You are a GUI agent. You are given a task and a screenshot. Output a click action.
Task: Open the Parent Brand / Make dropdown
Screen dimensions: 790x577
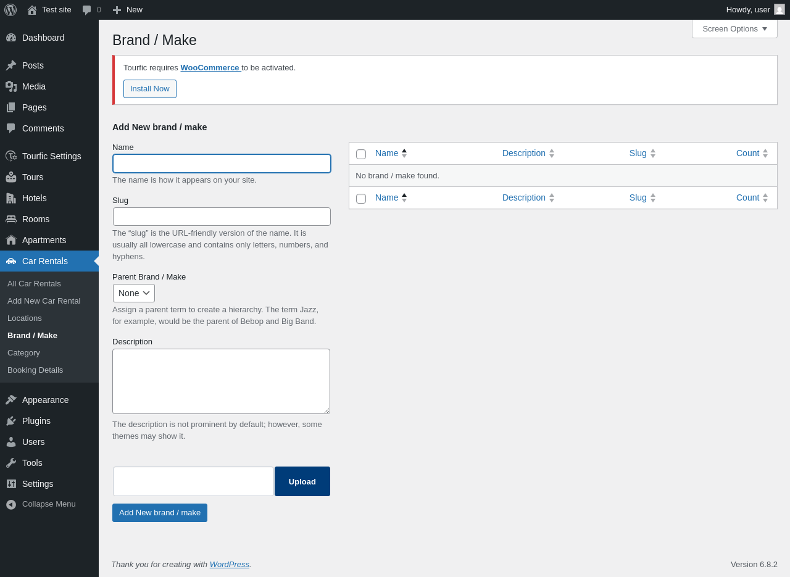pyautogui.click(x=134, y=293)
